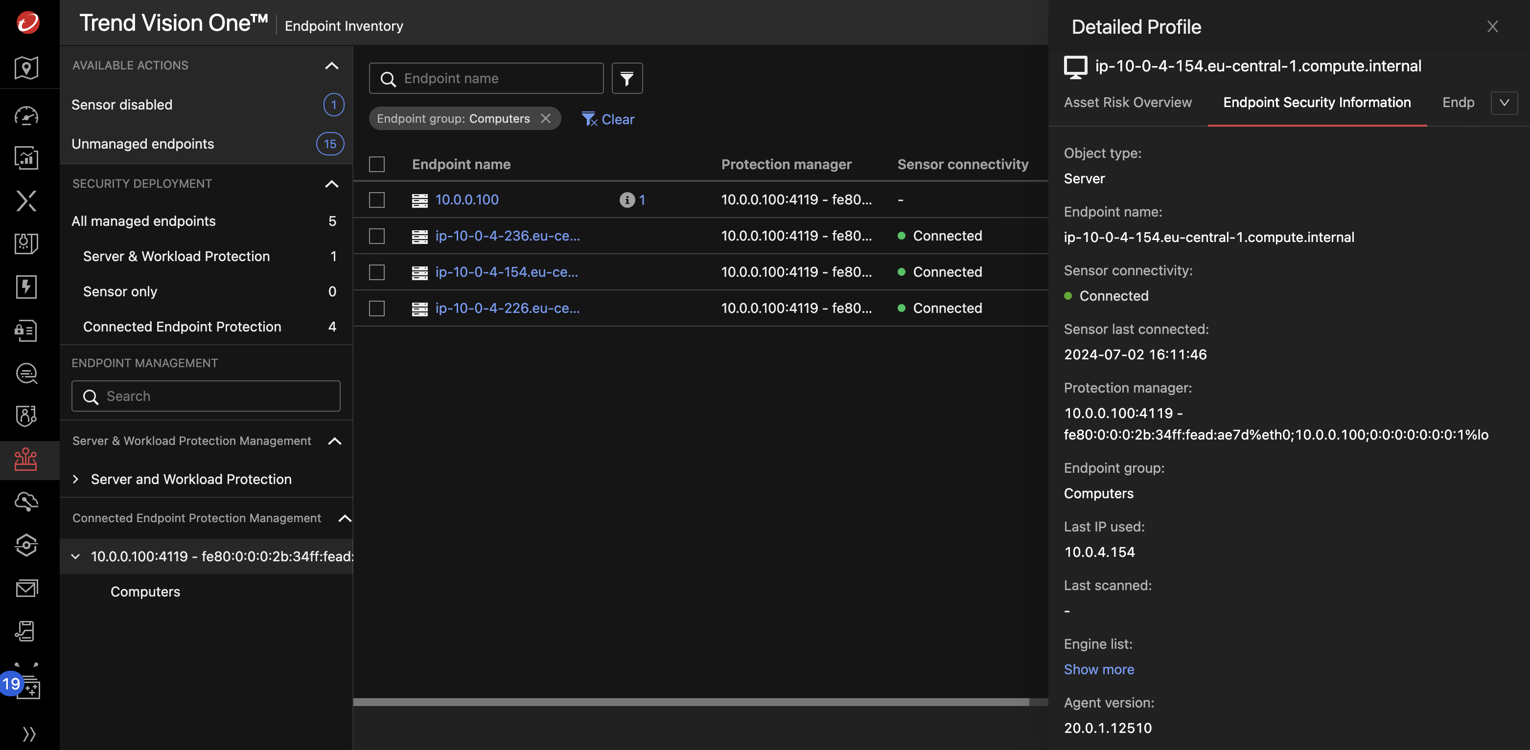Click the Endpoint name column header

[461, 164]
